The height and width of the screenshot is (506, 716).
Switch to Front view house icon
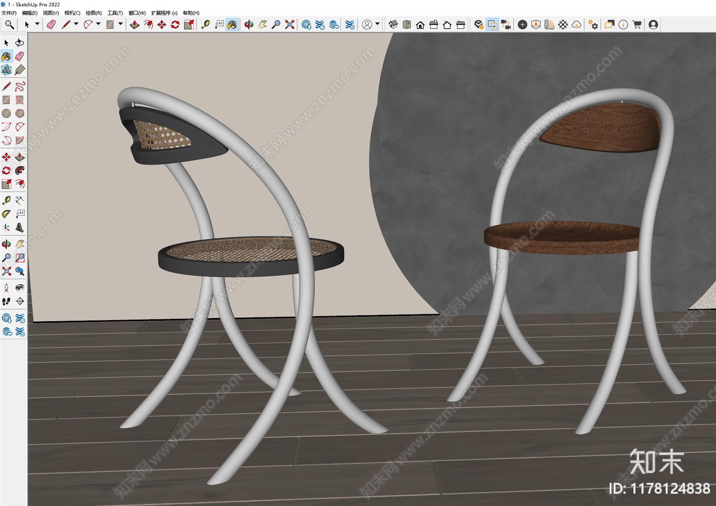pyautogui.click(x=420, y=25)
